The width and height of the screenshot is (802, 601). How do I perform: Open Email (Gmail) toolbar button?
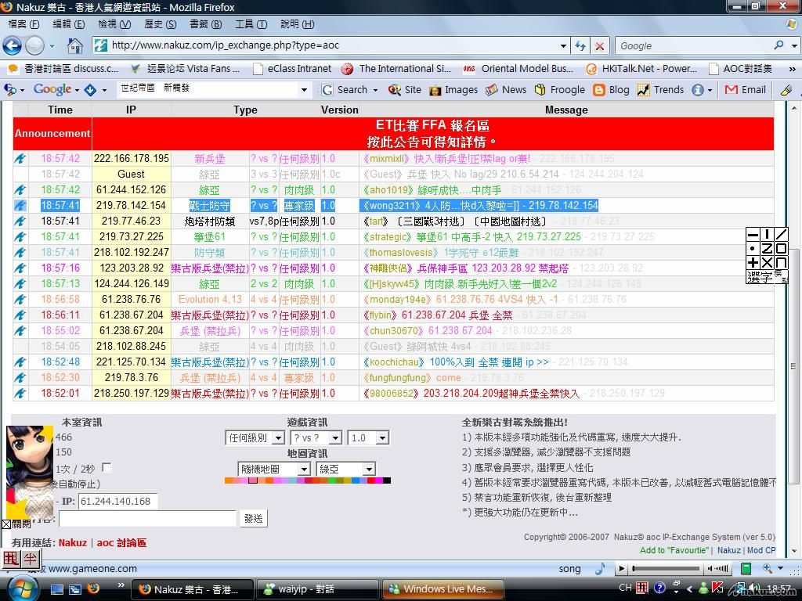coord(746,89)
